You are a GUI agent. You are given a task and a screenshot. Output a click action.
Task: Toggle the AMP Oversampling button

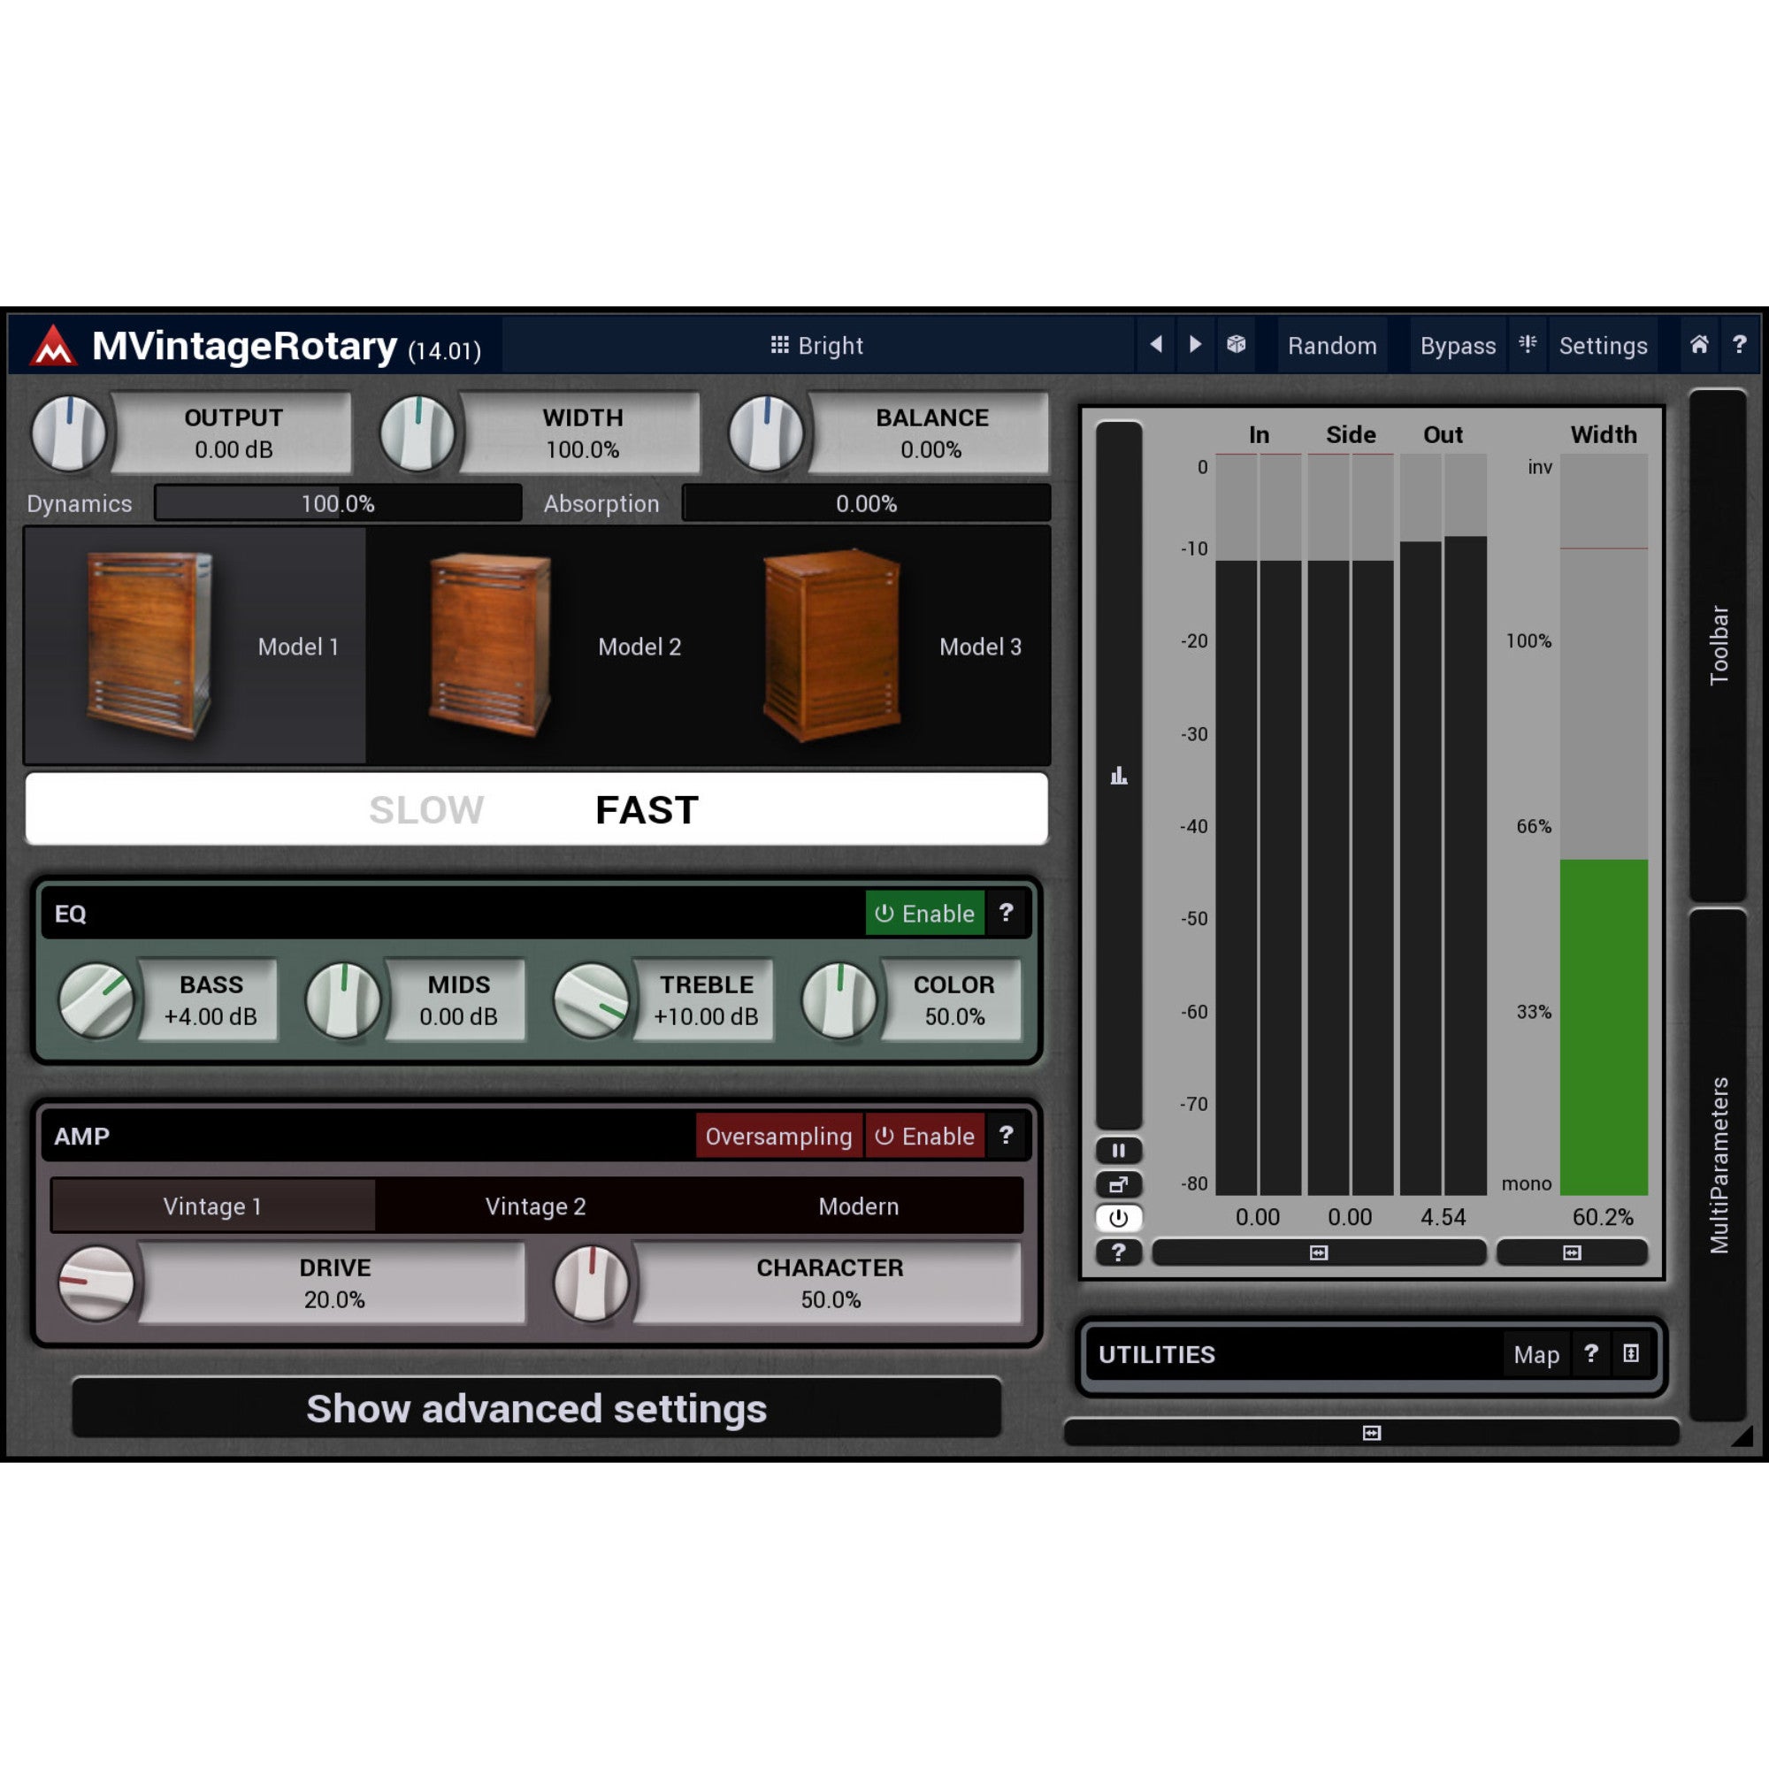pos(778,1137)
